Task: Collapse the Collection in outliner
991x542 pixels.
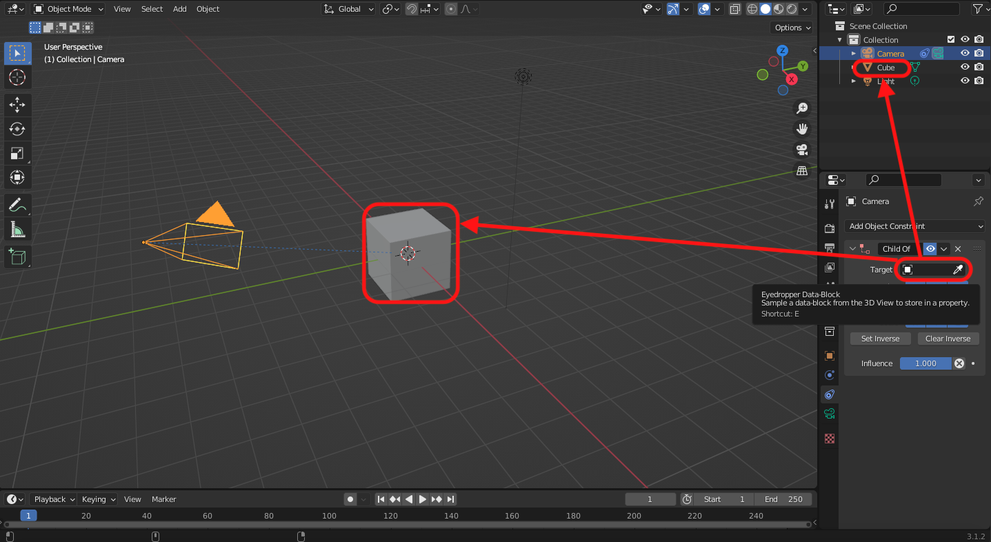Action: [840, 40]
